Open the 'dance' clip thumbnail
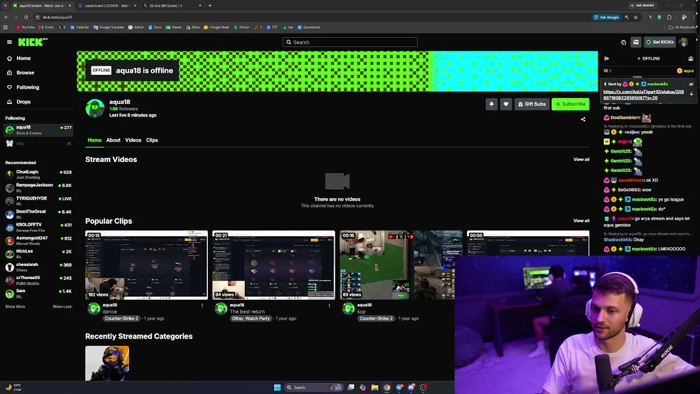The height and width of the screenshot is (394, 700). coord(147,265)
